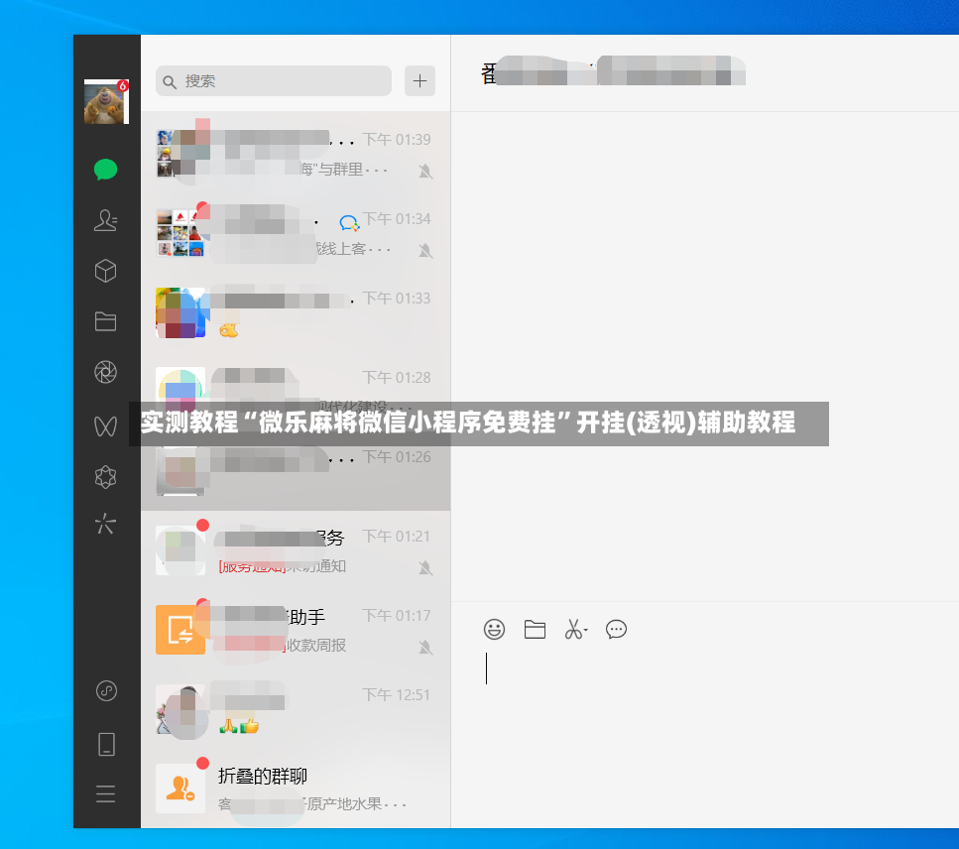The image size is (959, 849).
Task: Open the chat timed 下午 01:33
Action: click(x=296, y=312)
